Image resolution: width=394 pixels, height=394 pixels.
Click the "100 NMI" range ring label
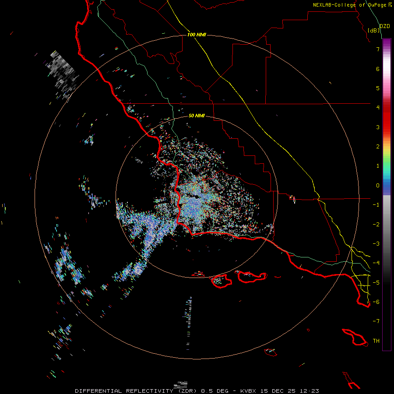197,35
